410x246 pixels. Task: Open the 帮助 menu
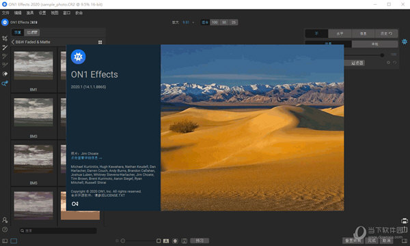pos(79,13)
